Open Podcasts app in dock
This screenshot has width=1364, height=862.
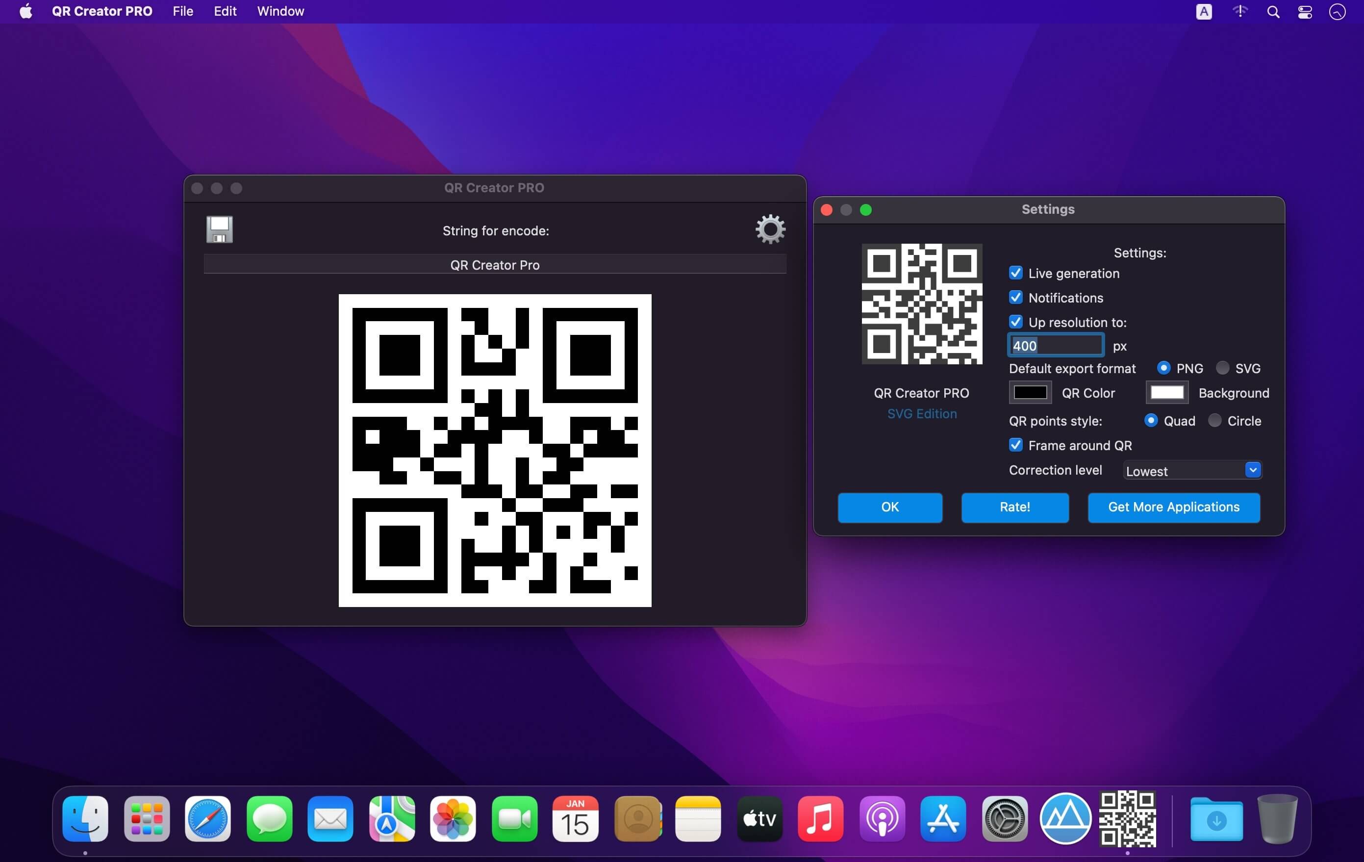(x=882, y=818)
